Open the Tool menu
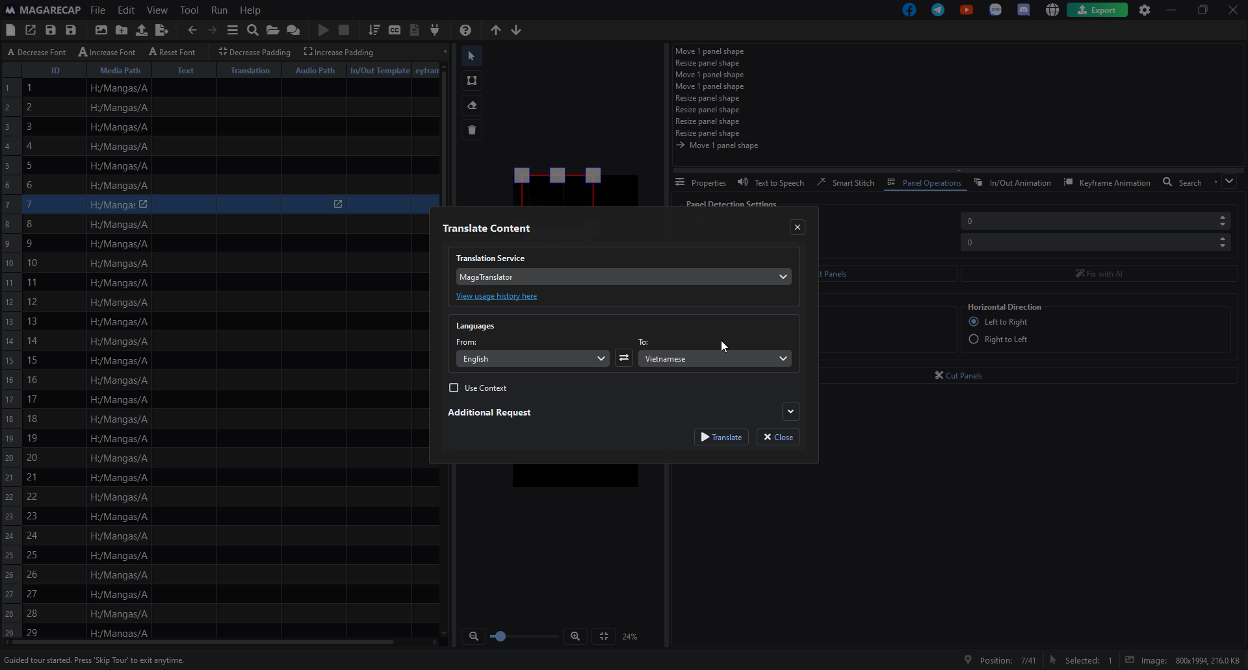The height and width of the screenshot is (670, 1248). pos(189,10)
